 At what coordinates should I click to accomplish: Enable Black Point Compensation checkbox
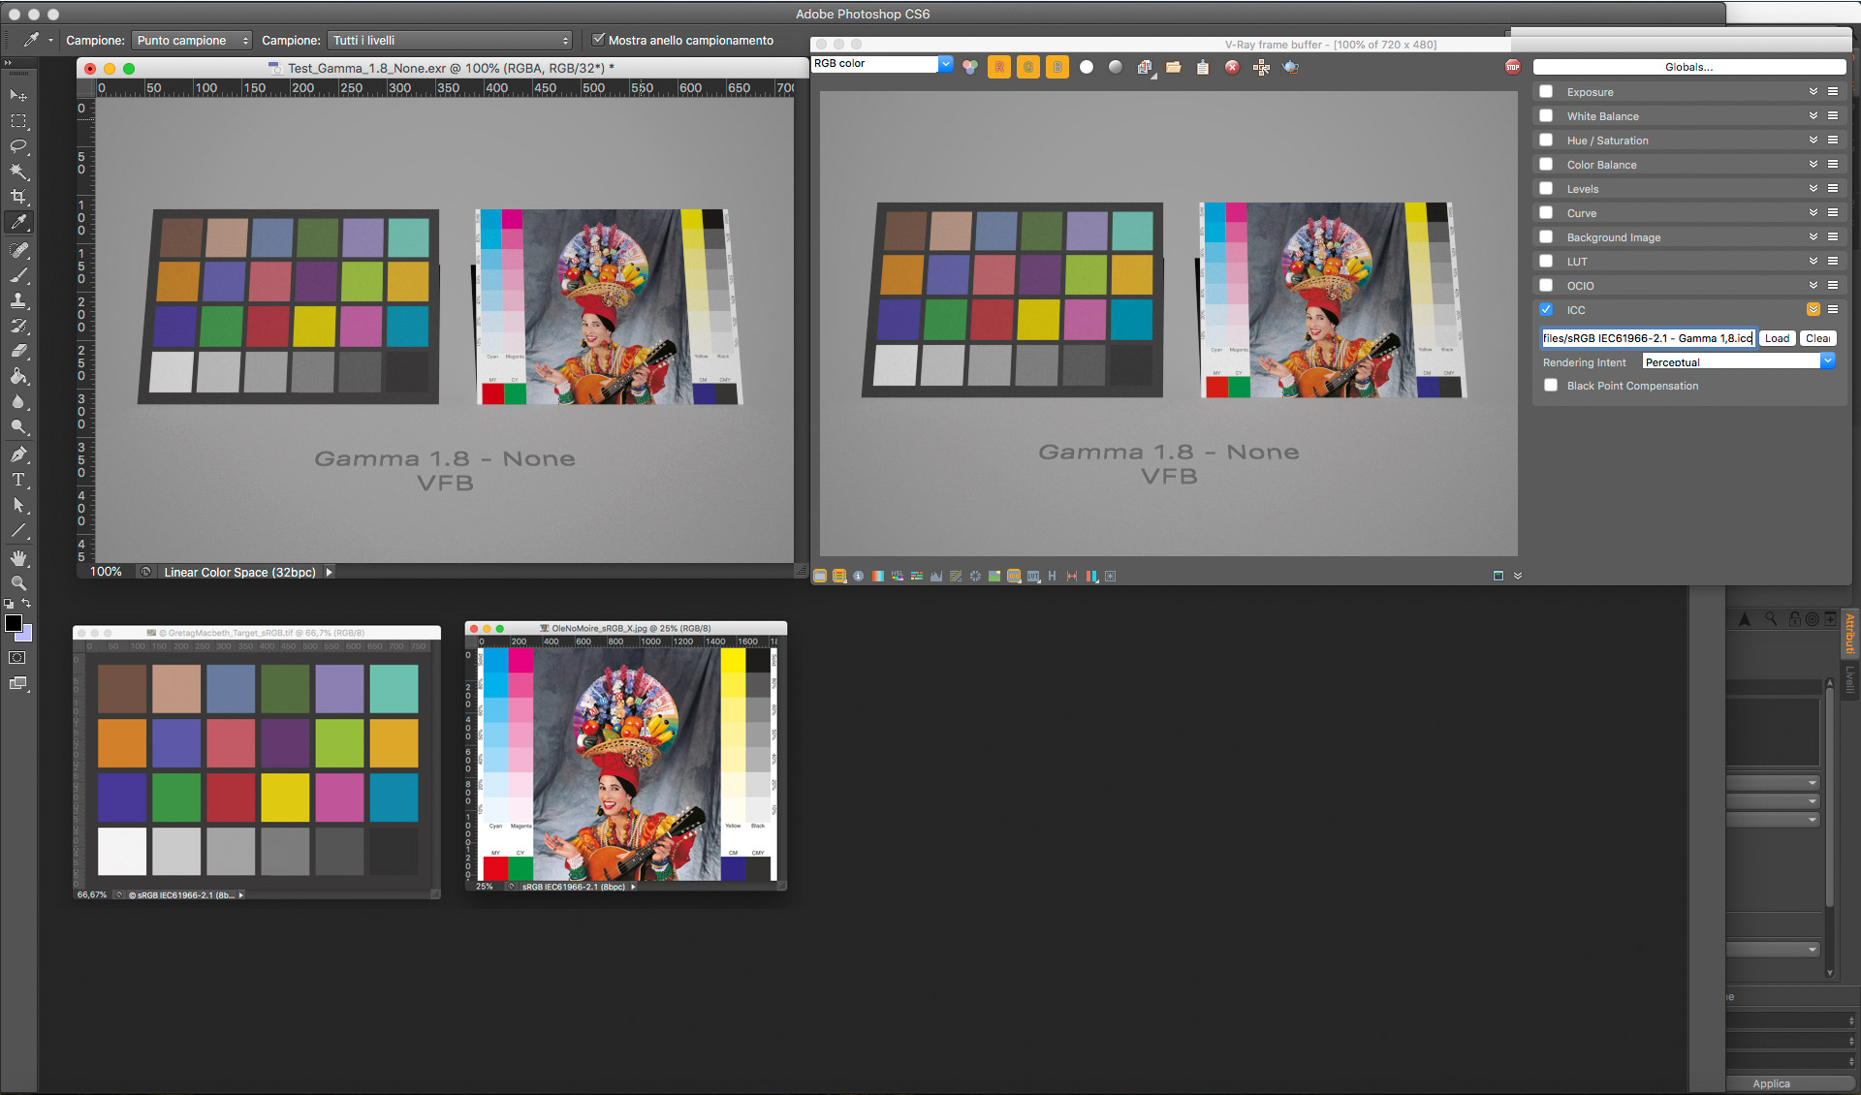pyautogui.click(x=1551, y=385)
